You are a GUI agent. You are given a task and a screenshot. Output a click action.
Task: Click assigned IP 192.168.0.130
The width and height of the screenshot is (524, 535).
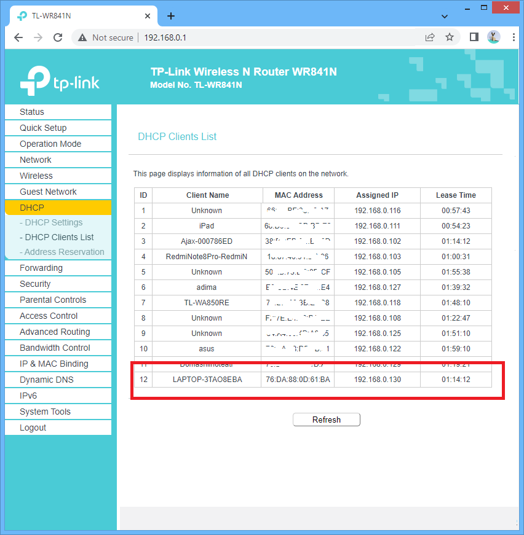(378, 380)
